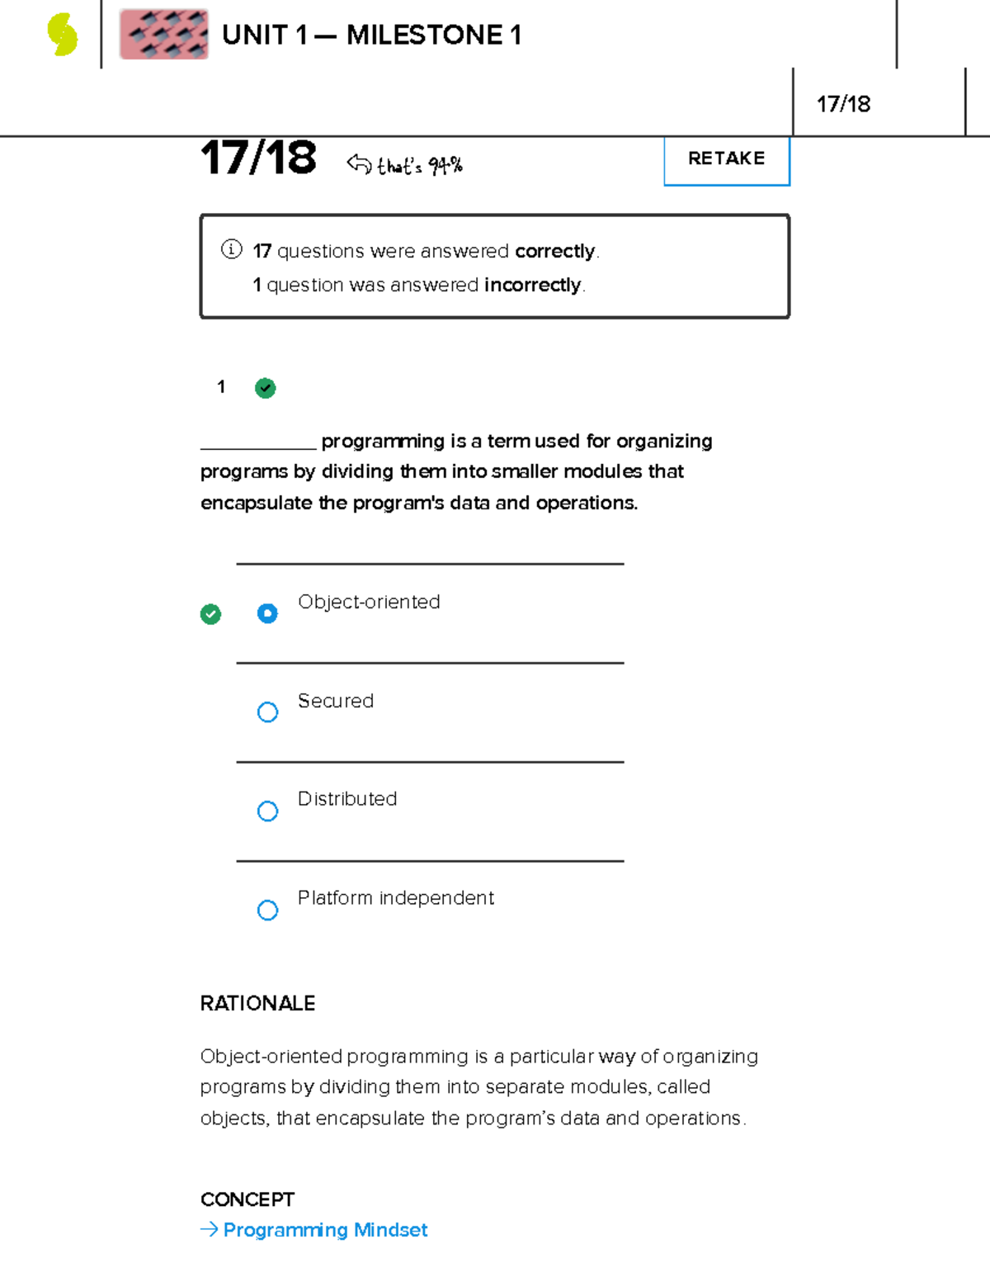Screen dimensions: 990x1282
Task: Click the RATIONALE section heading
Action: (257, 1003)
